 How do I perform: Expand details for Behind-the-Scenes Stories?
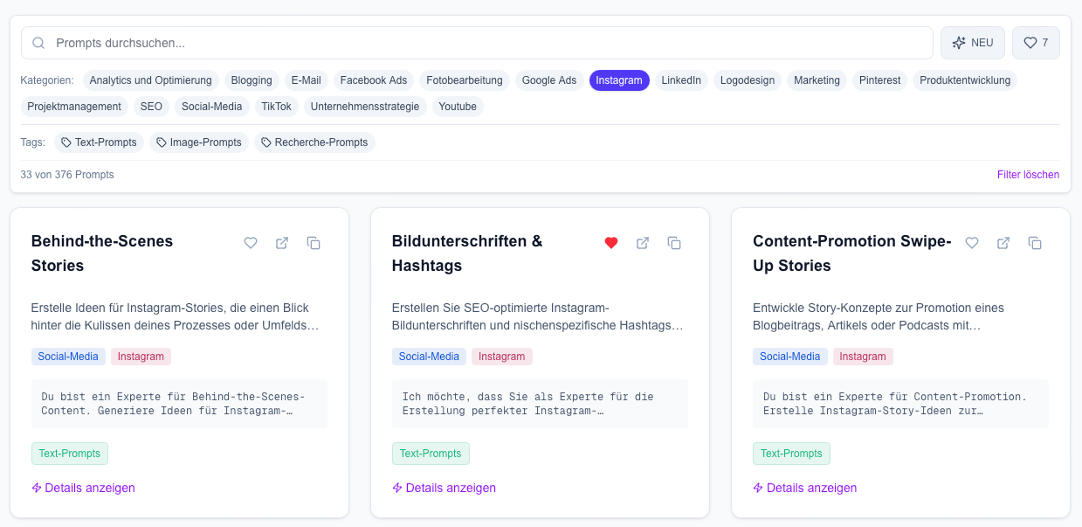[x=84, y=488]
